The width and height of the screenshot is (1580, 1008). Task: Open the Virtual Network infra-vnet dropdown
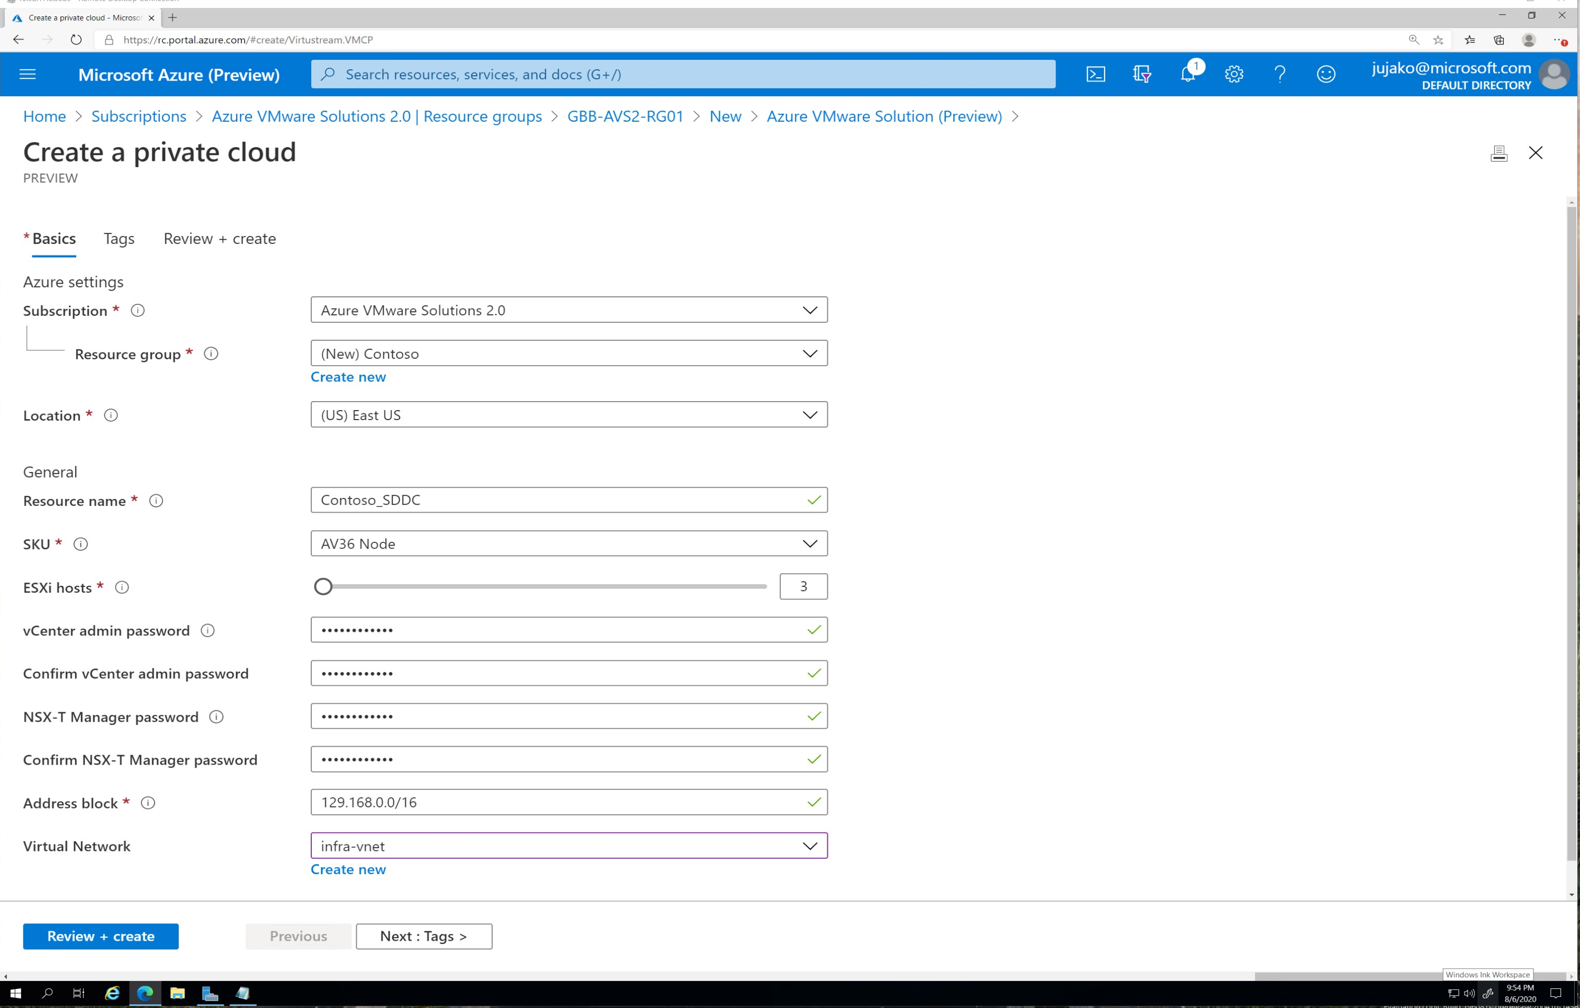coord(568,846)
